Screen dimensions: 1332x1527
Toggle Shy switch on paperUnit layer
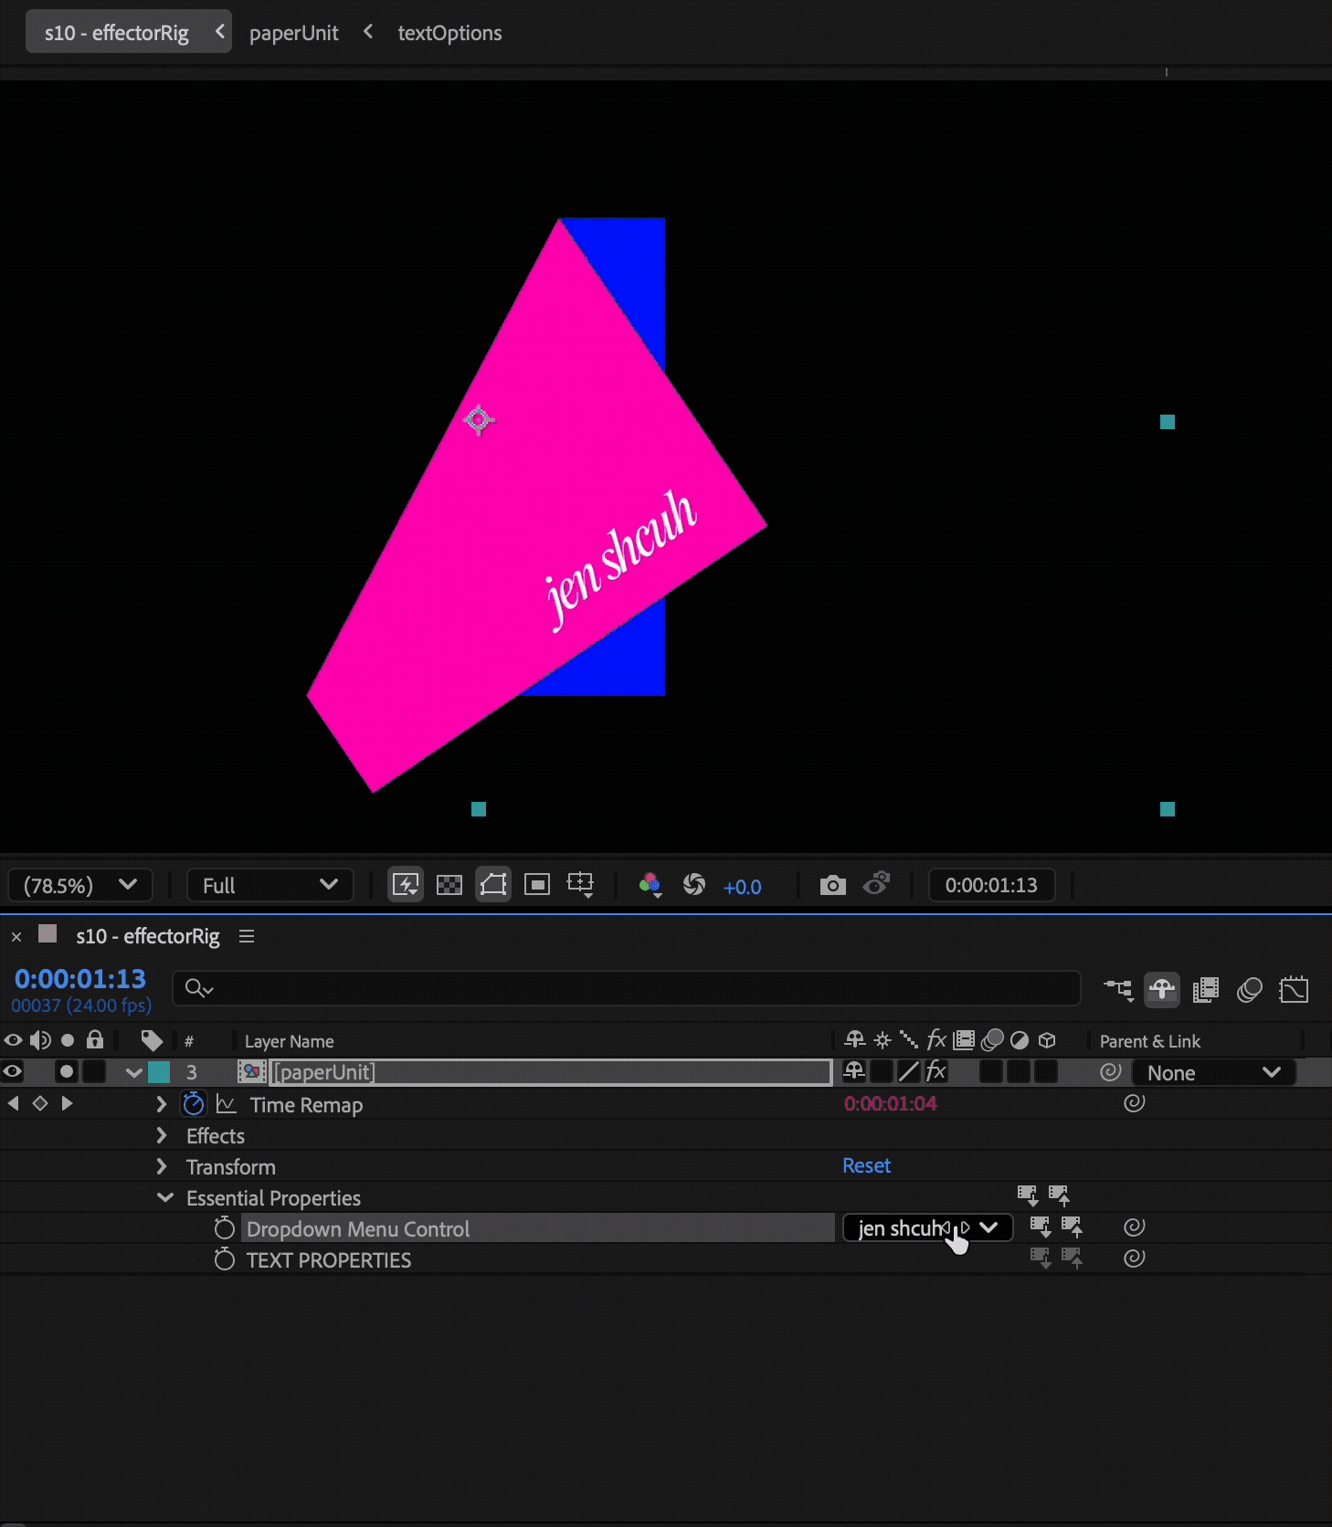click(x=854, y=1070)
